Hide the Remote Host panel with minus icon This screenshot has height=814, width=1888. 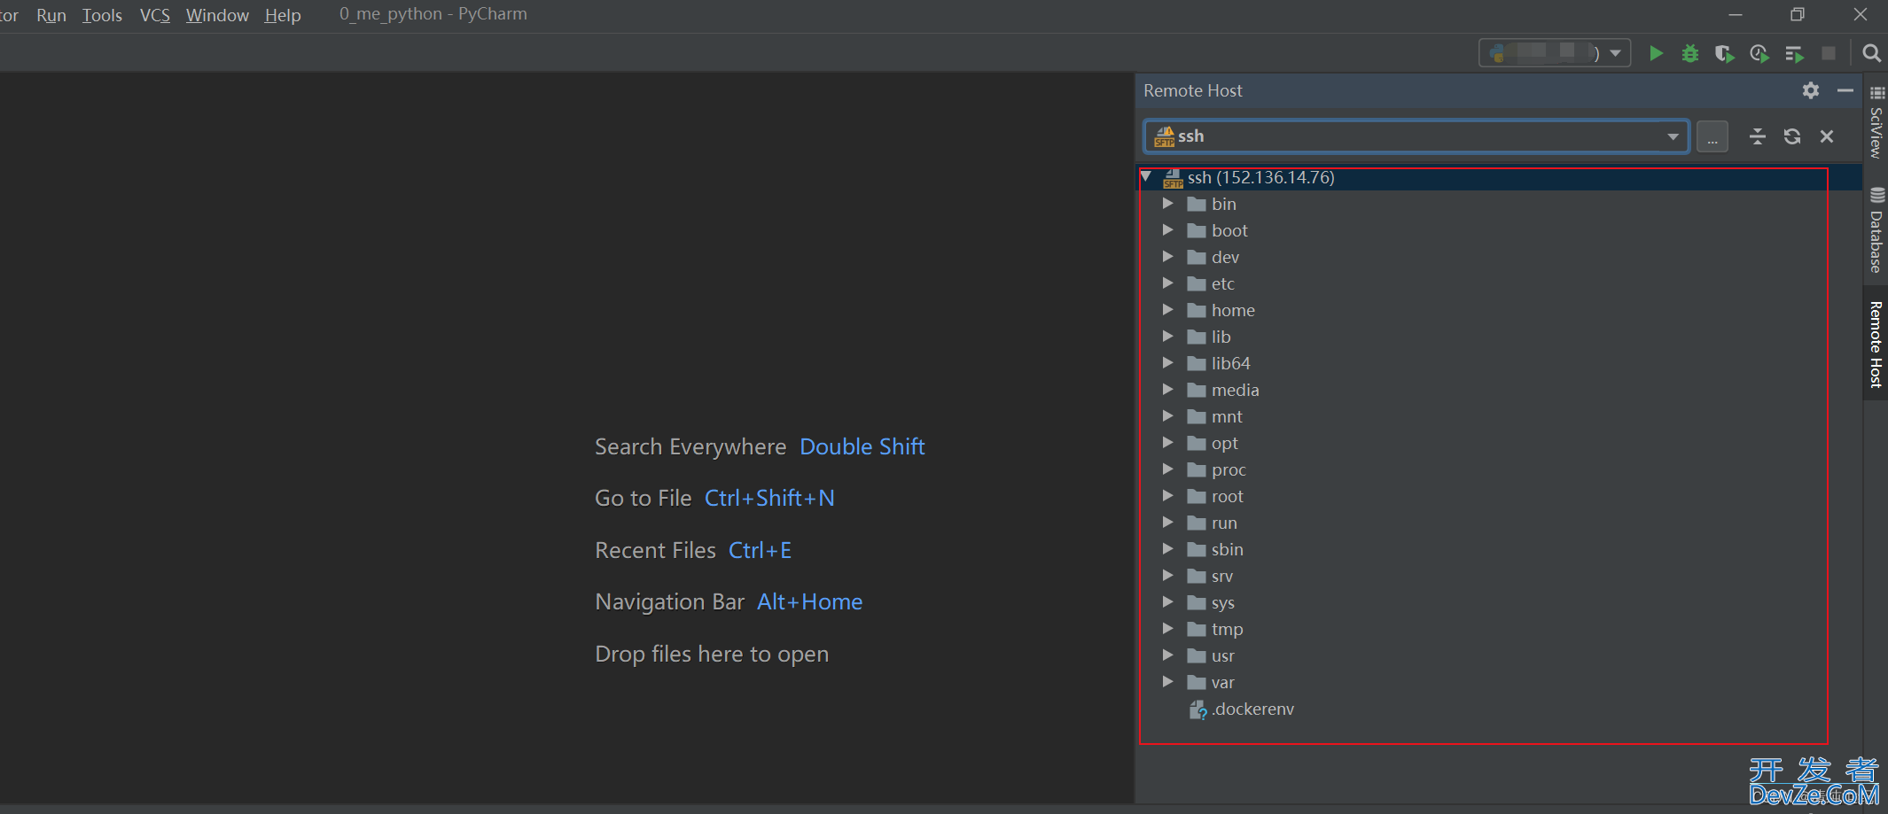1845,90
